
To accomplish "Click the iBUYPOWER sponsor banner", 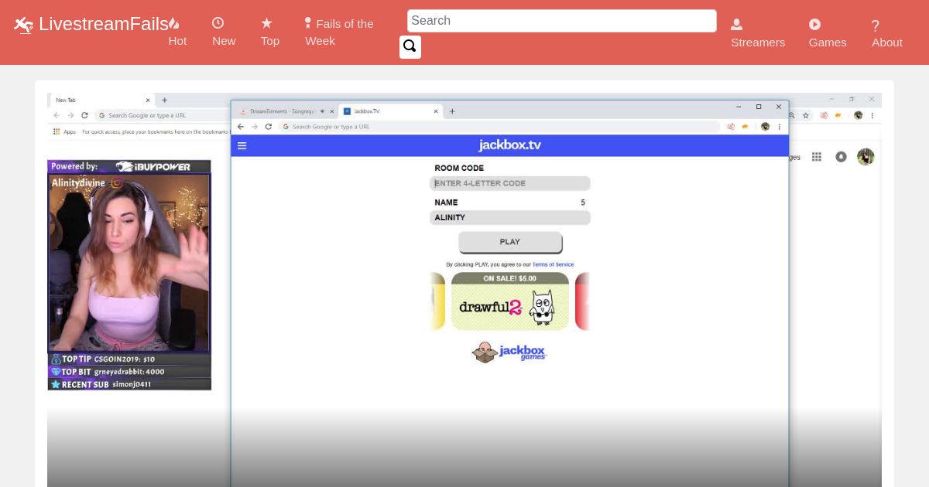I will (x=129, y=166).
